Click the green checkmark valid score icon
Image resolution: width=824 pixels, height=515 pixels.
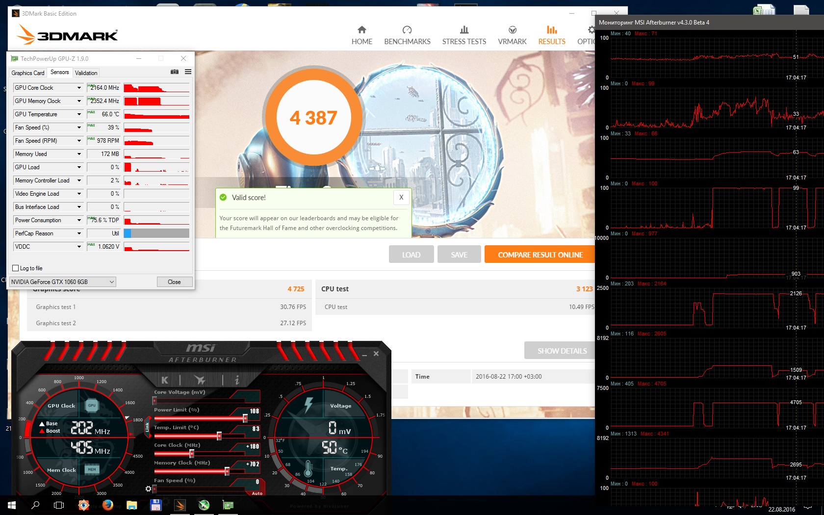coord(223,197)
